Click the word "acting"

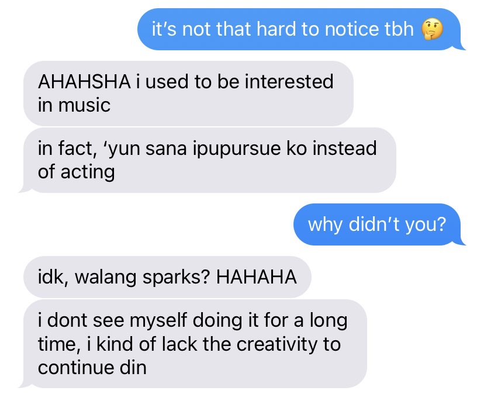[88, 172]
